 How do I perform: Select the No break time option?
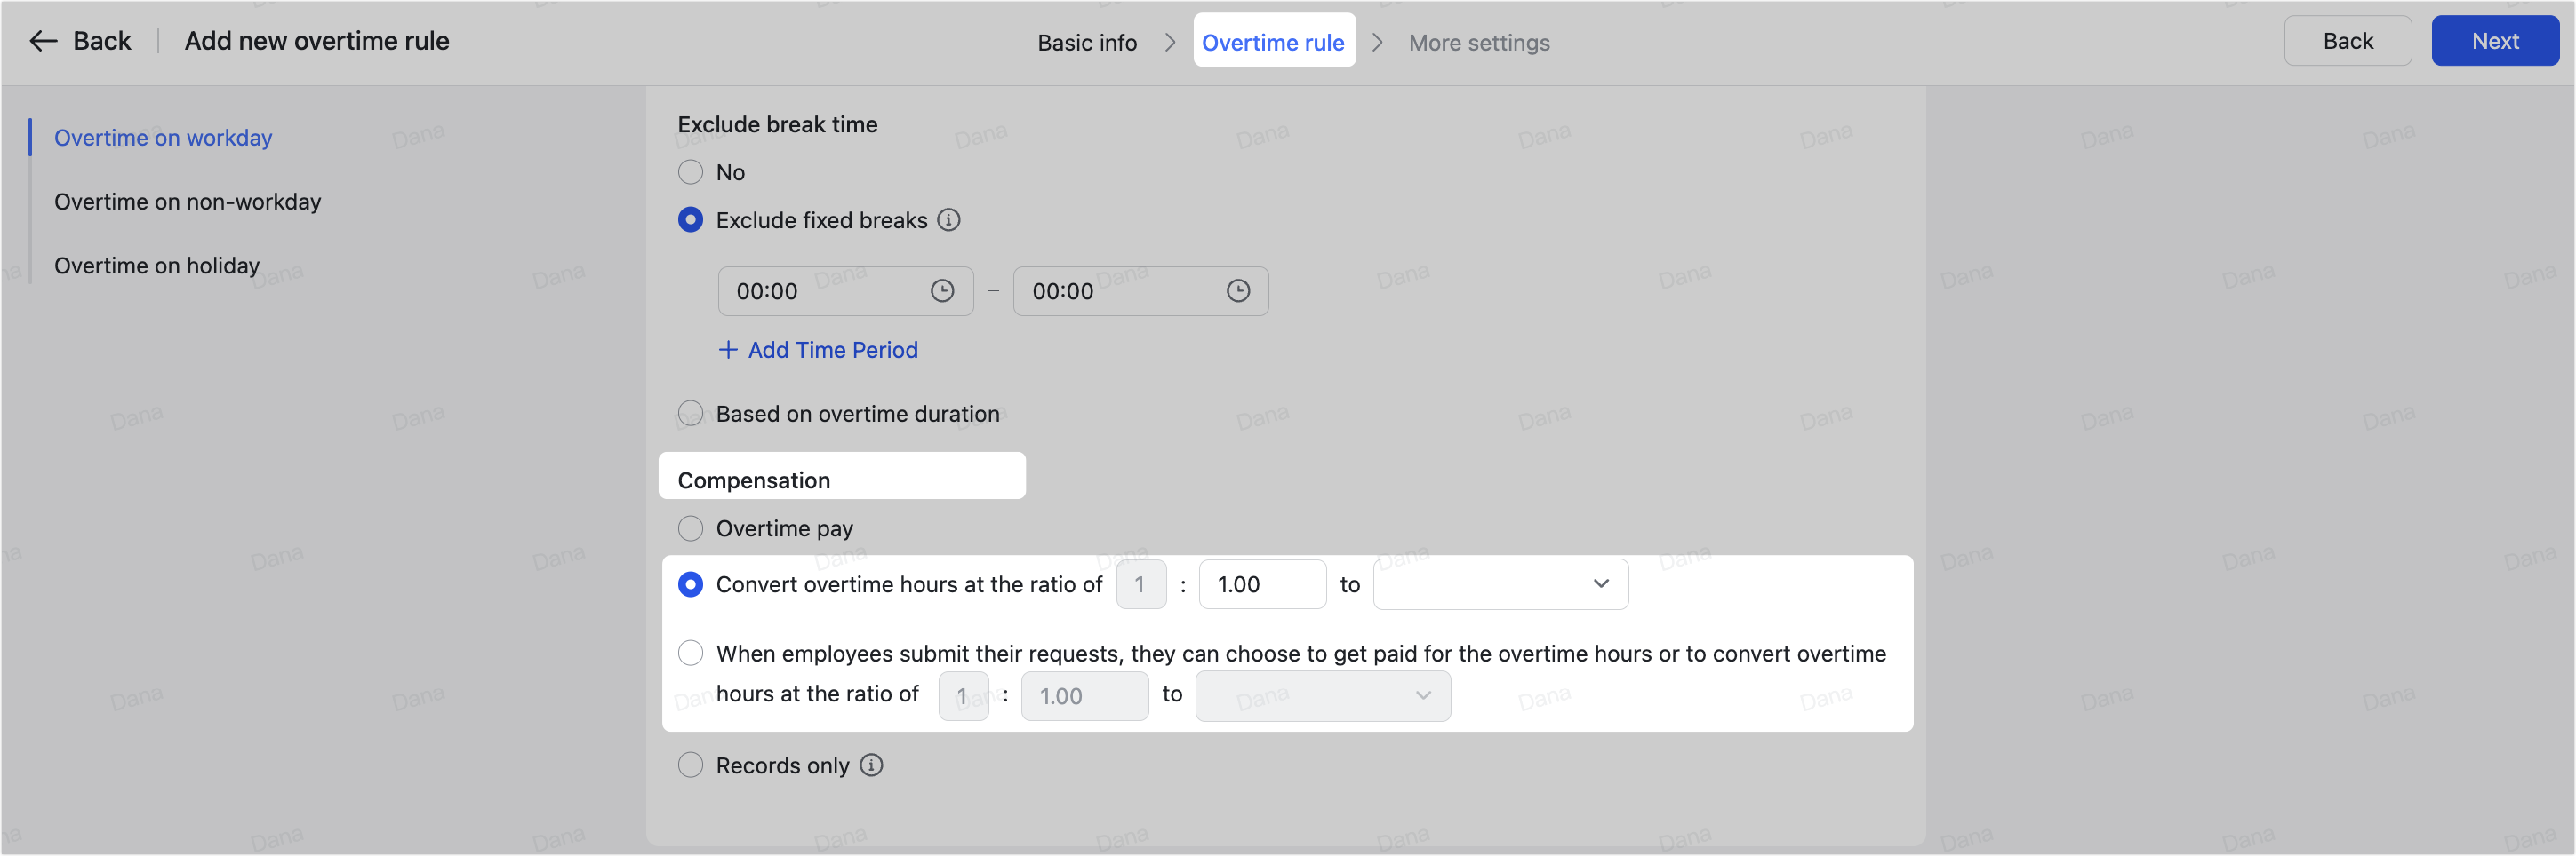click(x=690, y=171)
